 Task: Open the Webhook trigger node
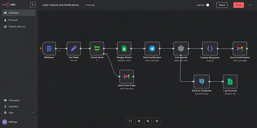point(49,48)
